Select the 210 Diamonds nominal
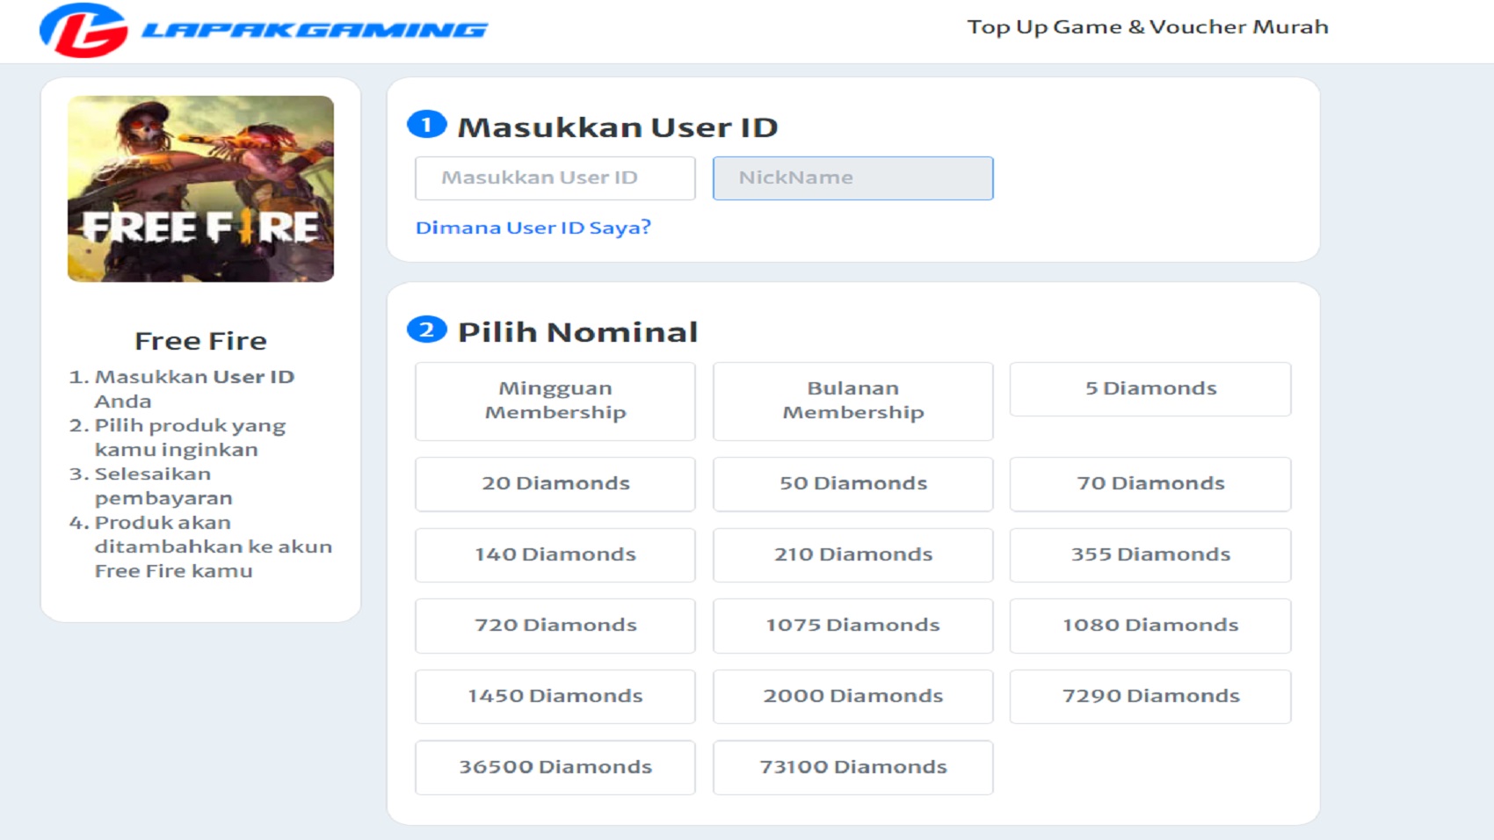Viewport: 1494px width, 840px height. click(852, 554)
